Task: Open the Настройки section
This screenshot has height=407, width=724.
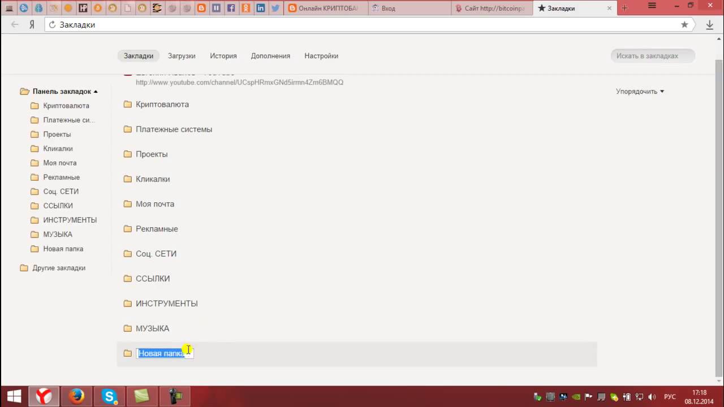Action: pos(321,56)
